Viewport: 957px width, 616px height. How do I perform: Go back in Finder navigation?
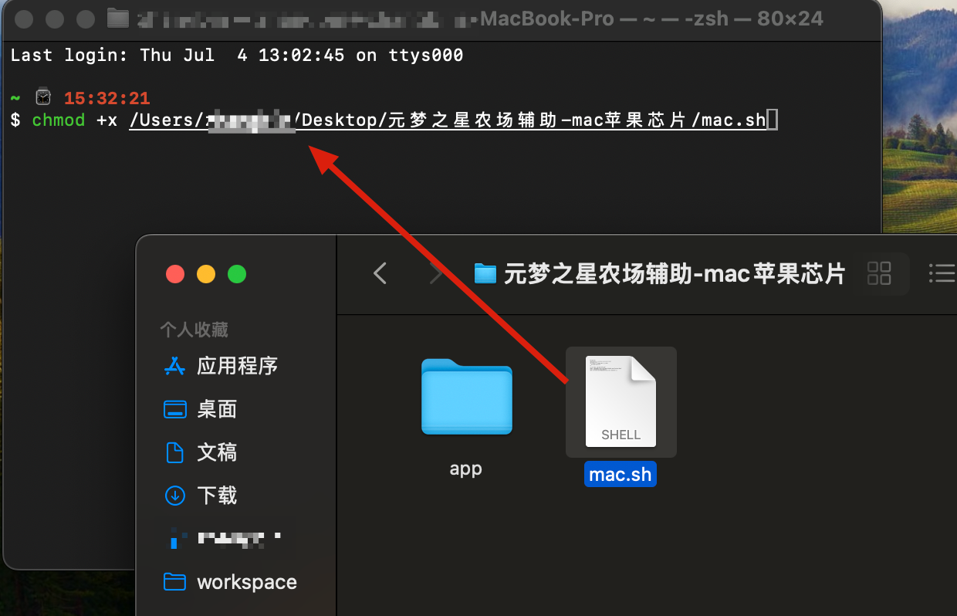(x=380, y=273)
